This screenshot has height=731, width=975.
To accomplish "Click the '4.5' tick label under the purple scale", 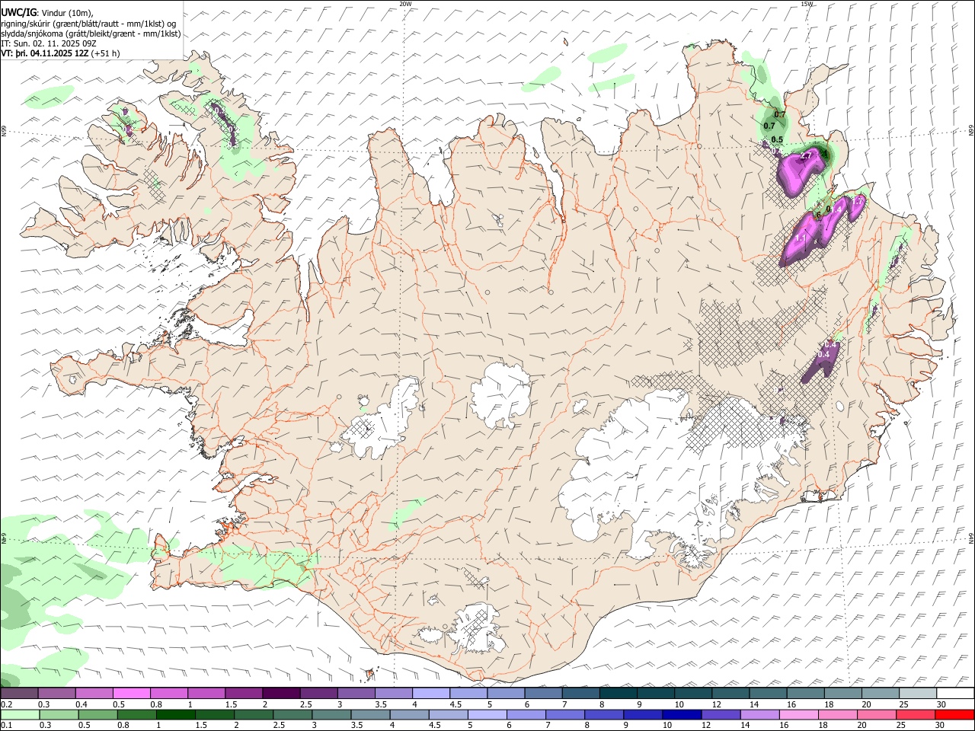I will pos(456,704).
